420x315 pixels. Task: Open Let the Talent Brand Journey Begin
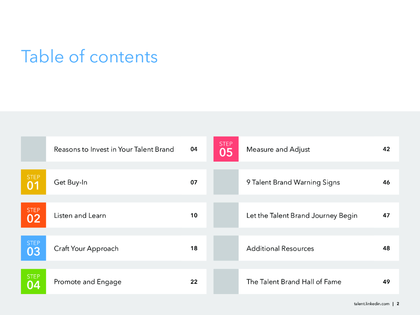[x=302, y=216]
